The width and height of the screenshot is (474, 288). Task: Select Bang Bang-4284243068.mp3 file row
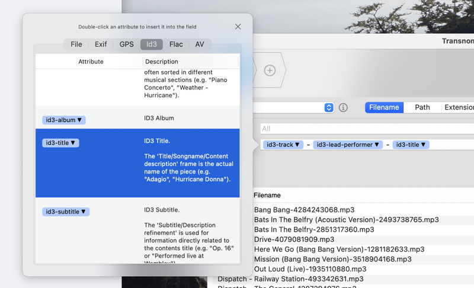point(304,210)
